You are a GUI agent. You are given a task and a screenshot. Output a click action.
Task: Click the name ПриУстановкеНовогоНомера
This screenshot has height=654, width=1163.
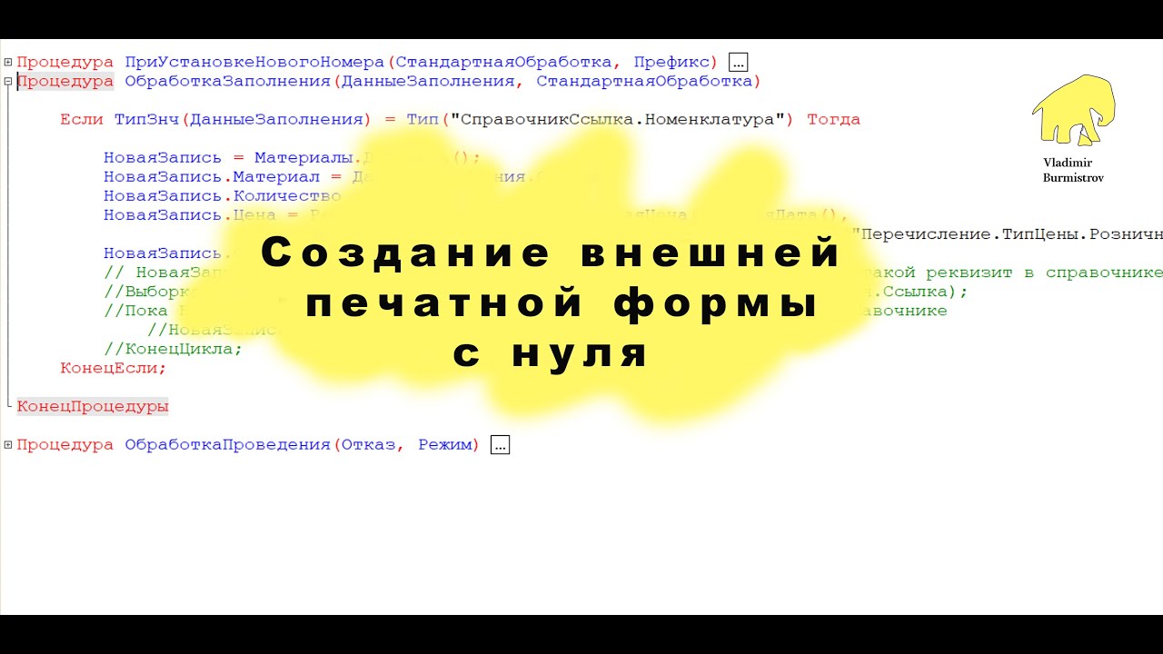[x=254, y=62]
